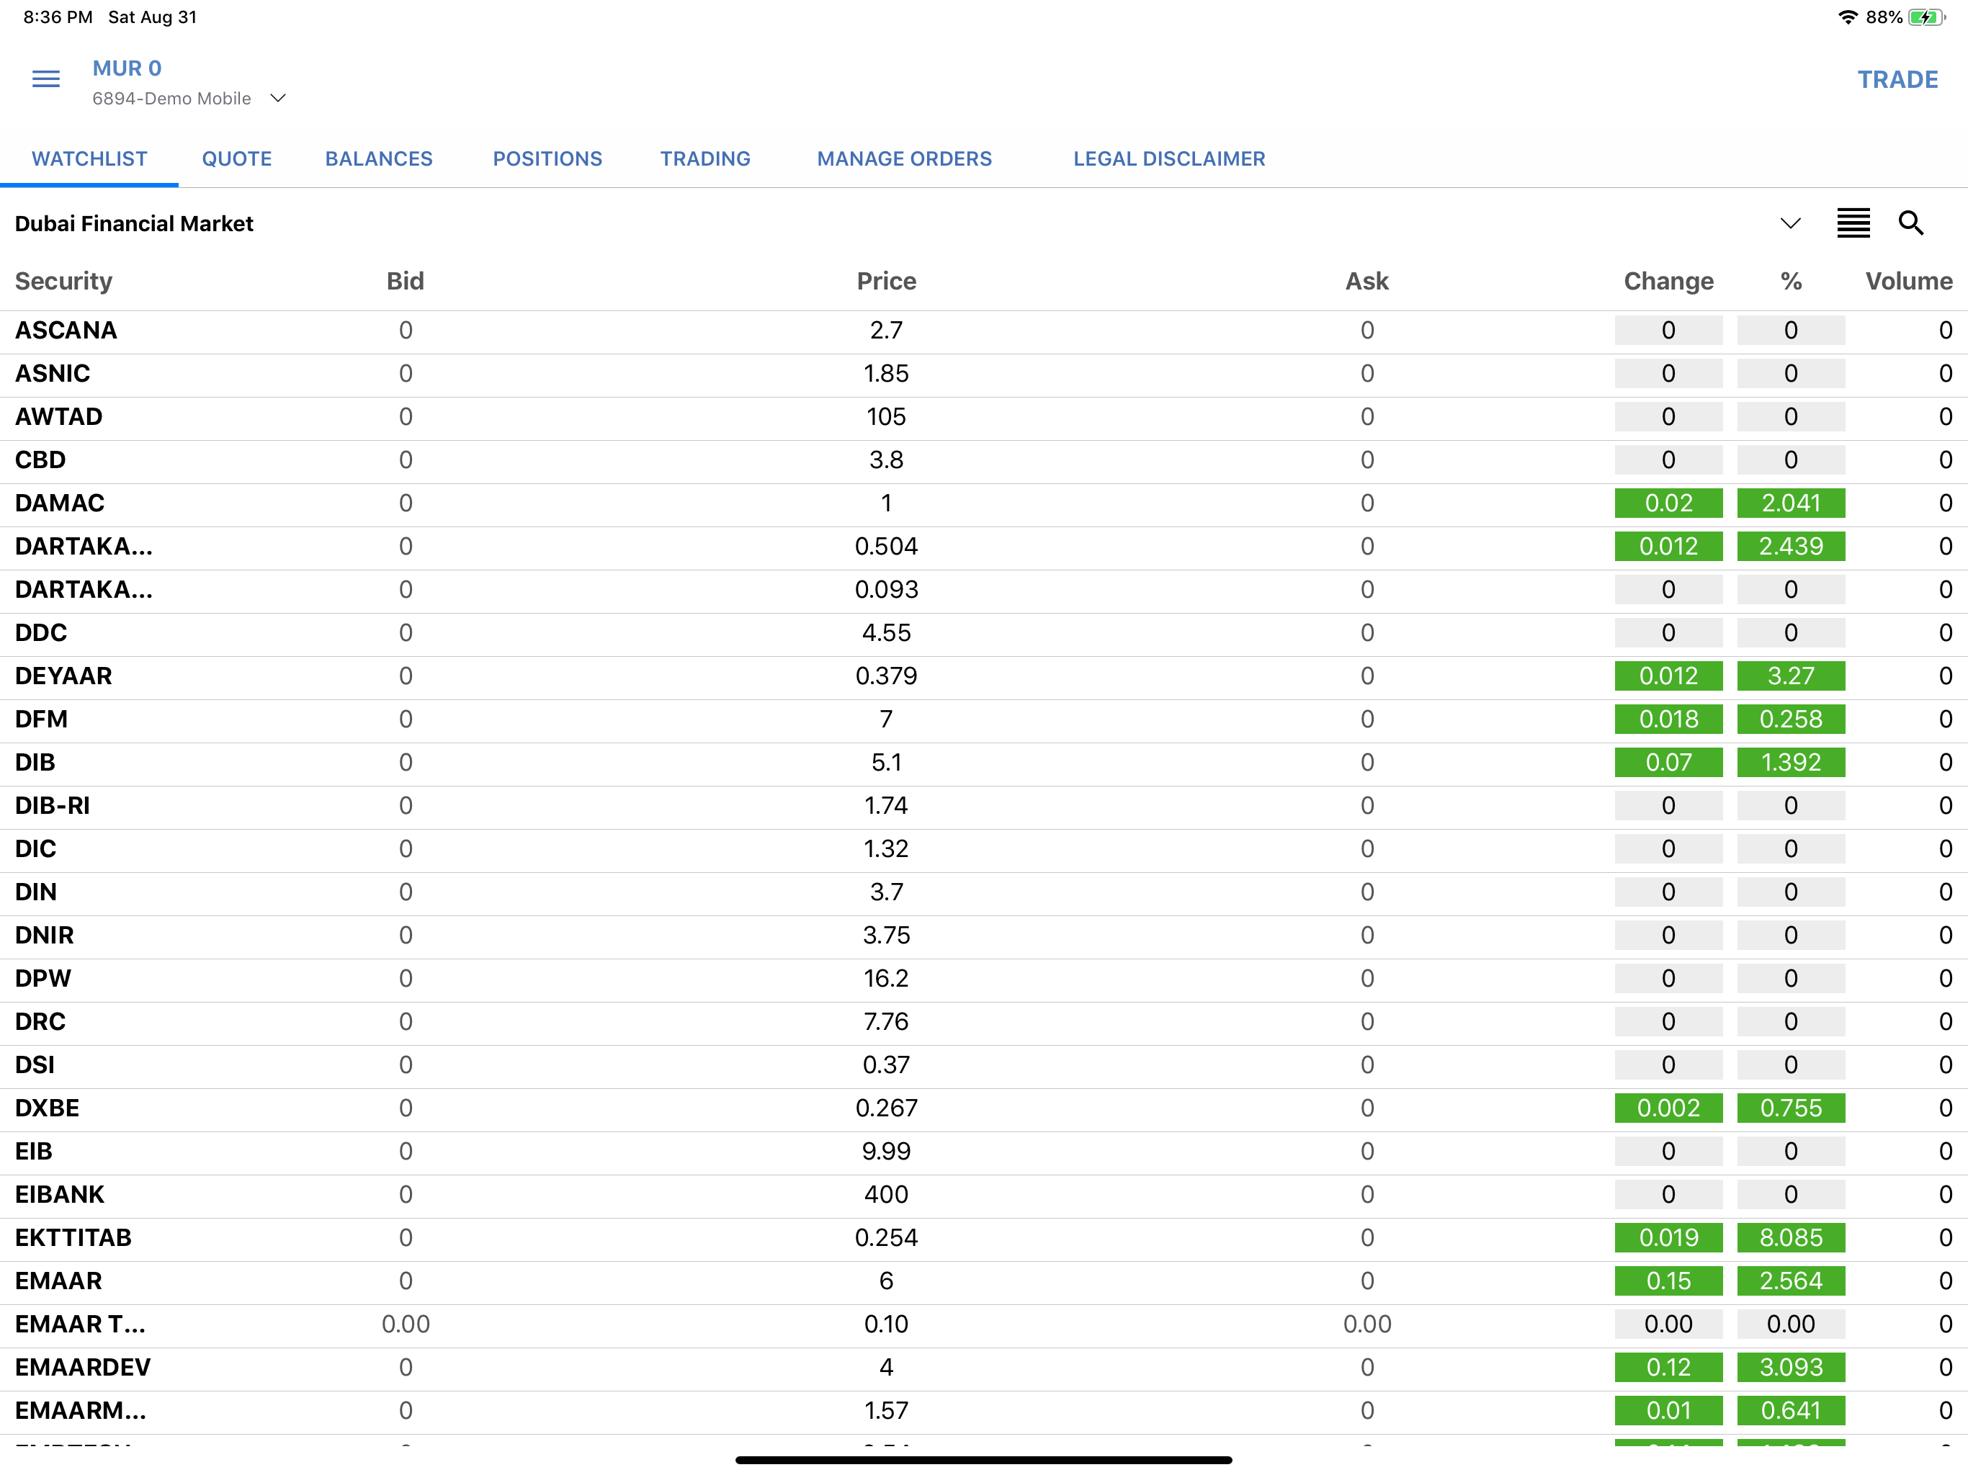Open the DIB security
The image size is (1968, 1475).
984,763
